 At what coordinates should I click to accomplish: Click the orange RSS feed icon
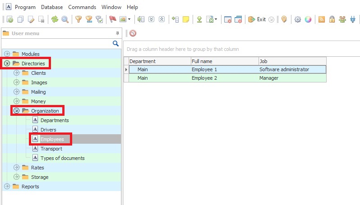[322, 19]
